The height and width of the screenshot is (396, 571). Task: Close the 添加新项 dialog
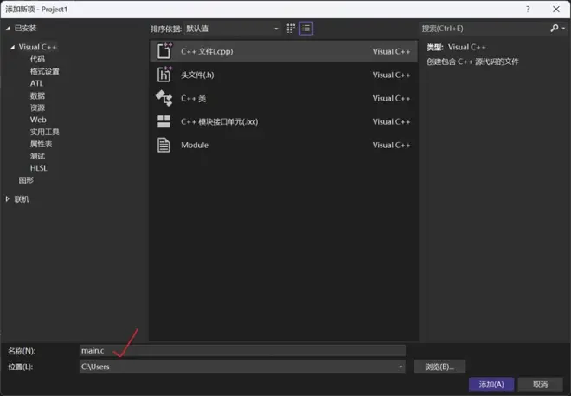point(556,10)
